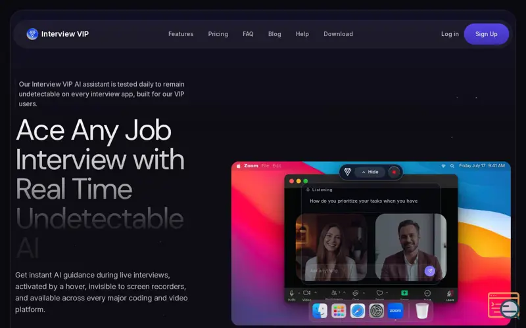Click the chevron arrow beside Hide
526x328 pixels.
(x=364, y=172)
